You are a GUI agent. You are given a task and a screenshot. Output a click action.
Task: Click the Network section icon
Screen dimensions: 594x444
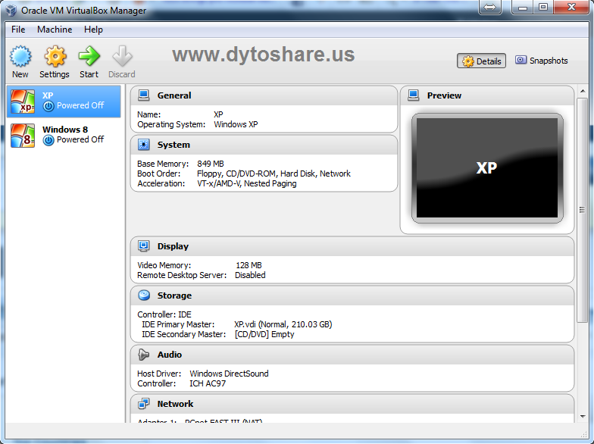pos(144,403)
